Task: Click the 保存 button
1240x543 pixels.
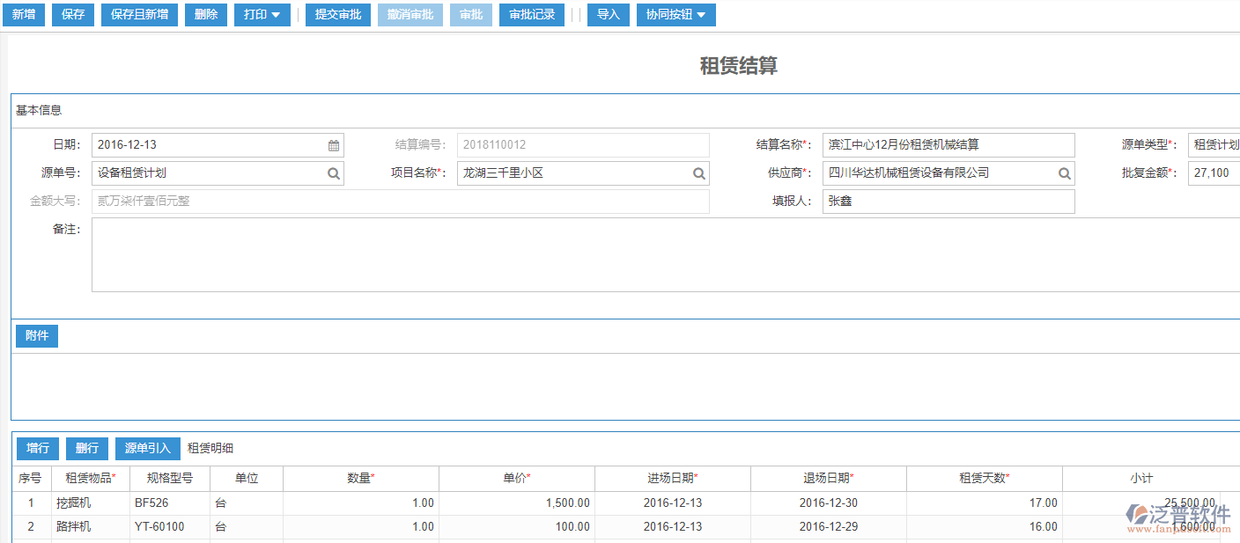Action: point(73,15)
